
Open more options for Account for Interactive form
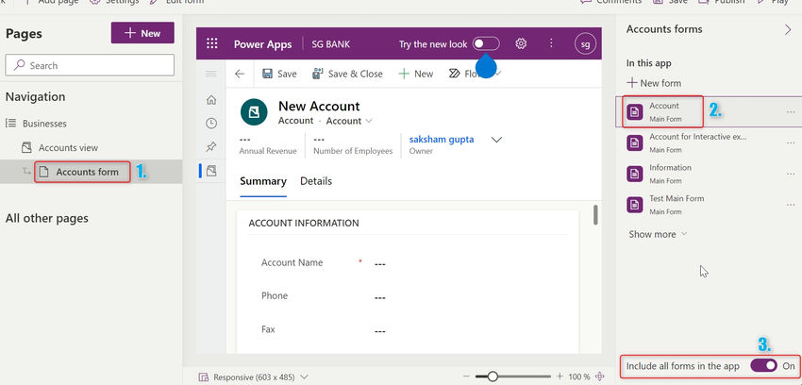coord(791,143)
